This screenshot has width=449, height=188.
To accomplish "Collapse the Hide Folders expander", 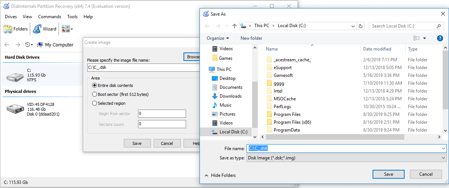I will (220, 175).
